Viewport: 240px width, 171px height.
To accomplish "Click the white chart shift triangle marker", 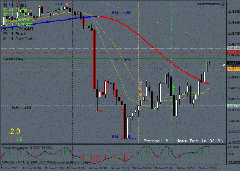I will click(x=224, y=65).
